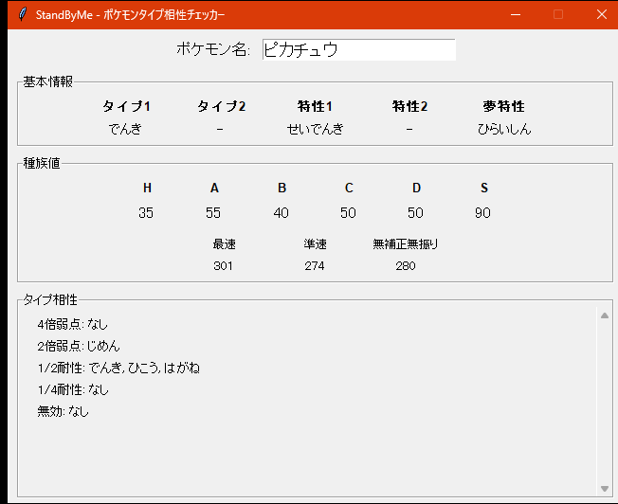
Task: Click the 特性1 header
Action: pyautogui.click(x=315, y=106)
